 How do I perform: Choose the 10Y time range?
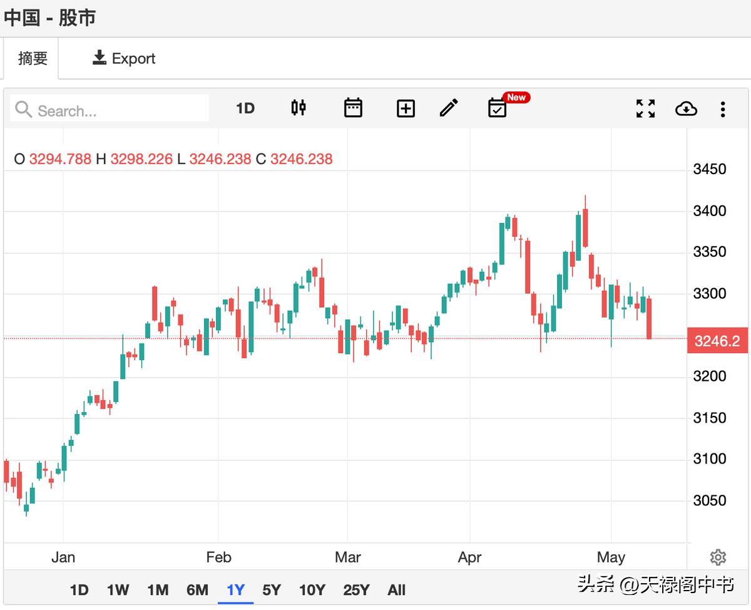pyautogui.click(x=312, y=590)
